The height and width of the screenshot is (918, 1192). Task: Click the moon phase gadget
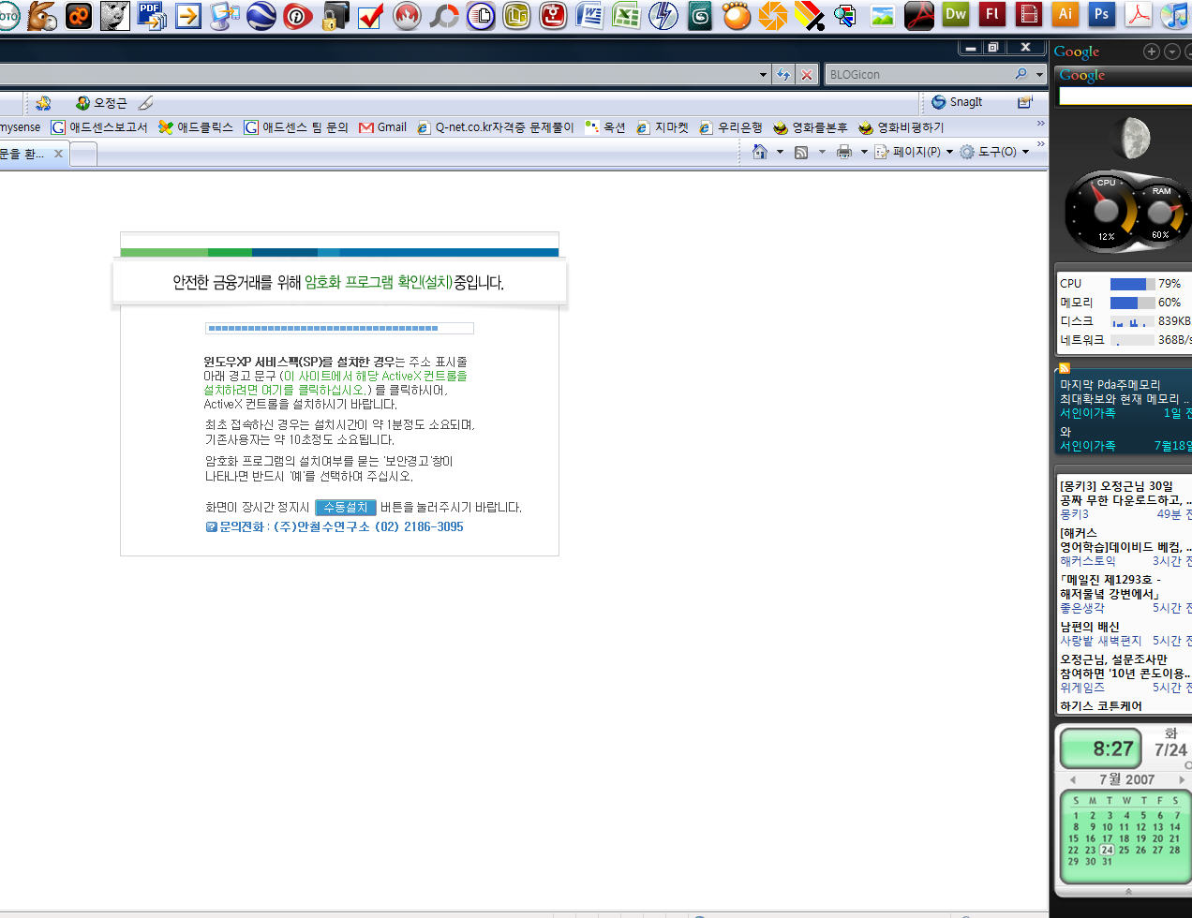coord(1133,139)
